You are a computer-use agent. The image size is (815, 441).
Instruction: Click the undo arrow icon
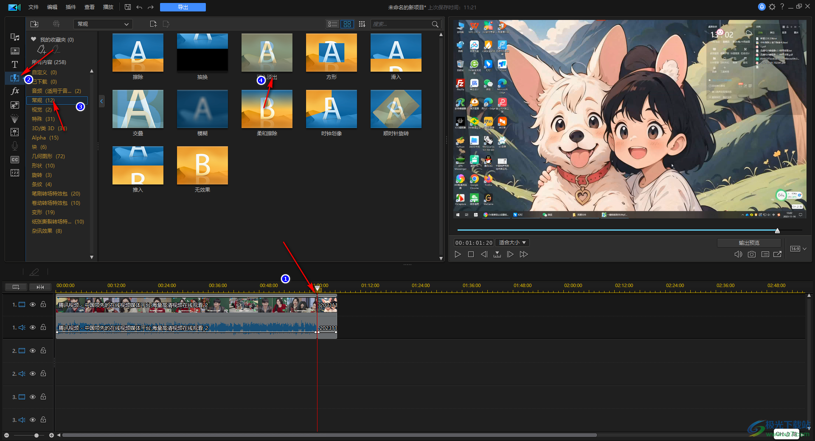click(x=139, y=7)
